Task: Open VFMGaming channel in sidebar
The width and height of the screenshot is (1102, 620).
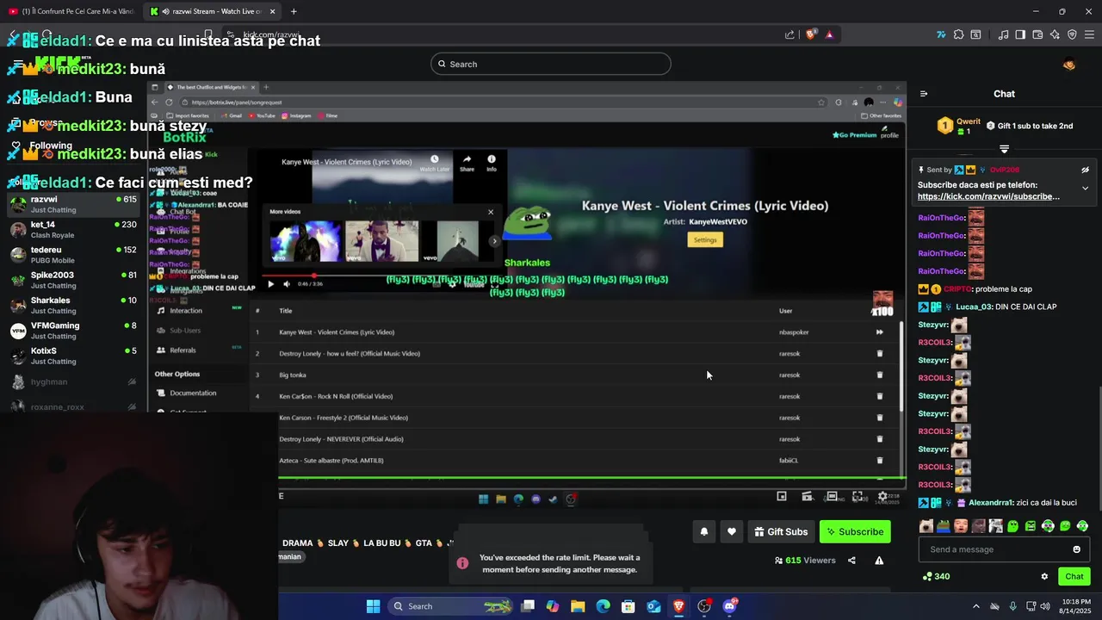Action: coord(73,331)
